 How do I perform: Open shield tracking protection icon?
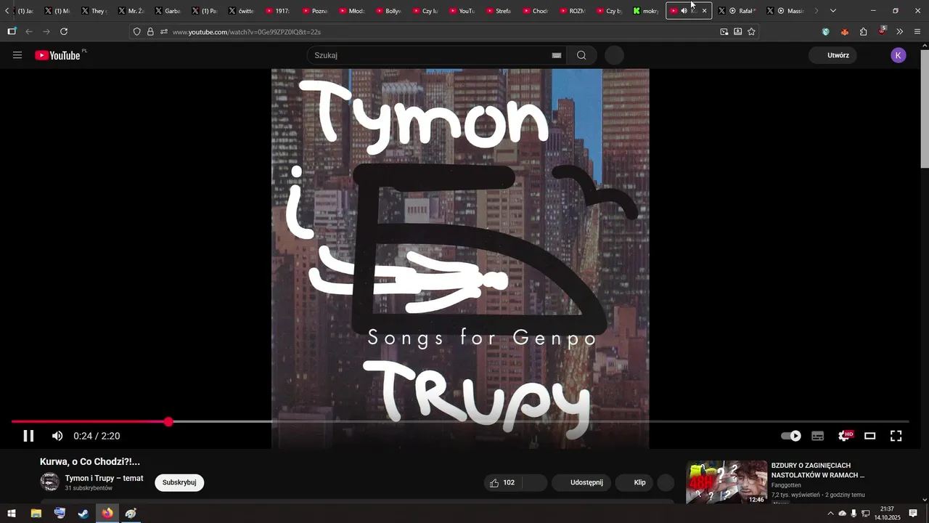pyautogui.click(x=136, y=32)
